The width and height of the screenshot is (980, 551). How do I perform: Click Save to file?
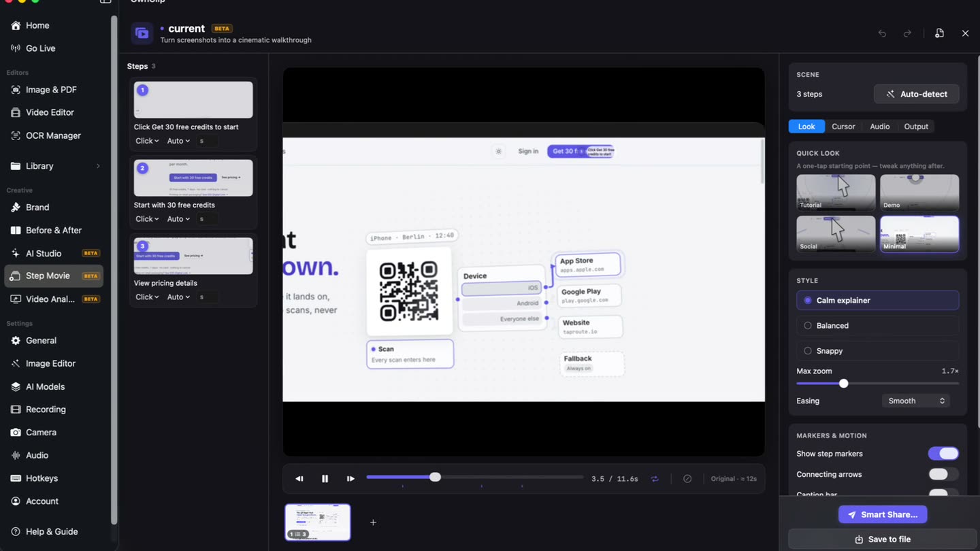883,539
